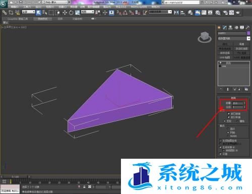Click the Amount spinner arrows
This screenshot has width=252, height=194.
click(244, 103)
